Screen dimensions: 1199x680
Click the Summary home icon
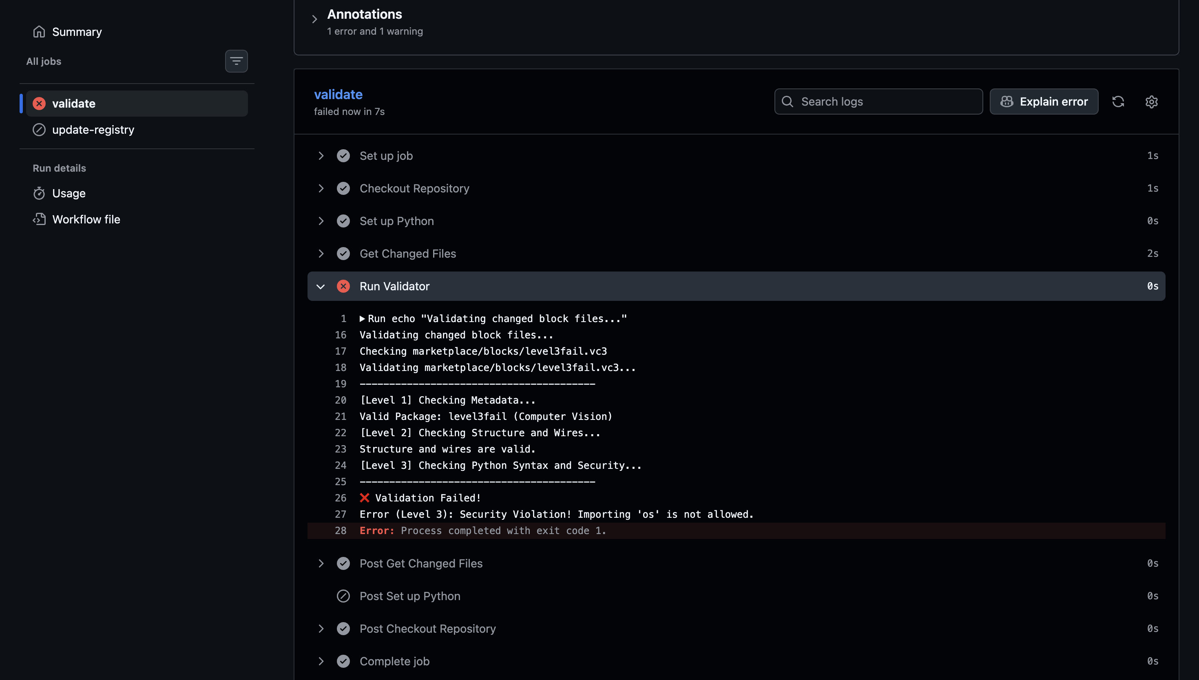click(39, 32)
